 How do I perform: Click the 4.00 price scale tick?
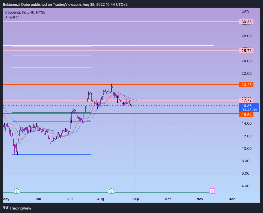tap(245, 186)
